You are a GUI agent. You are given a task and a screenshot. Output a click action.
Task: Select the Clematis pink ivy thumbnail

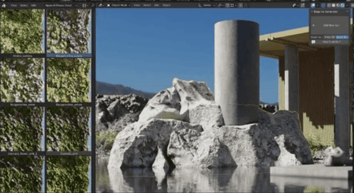(69, 129)
